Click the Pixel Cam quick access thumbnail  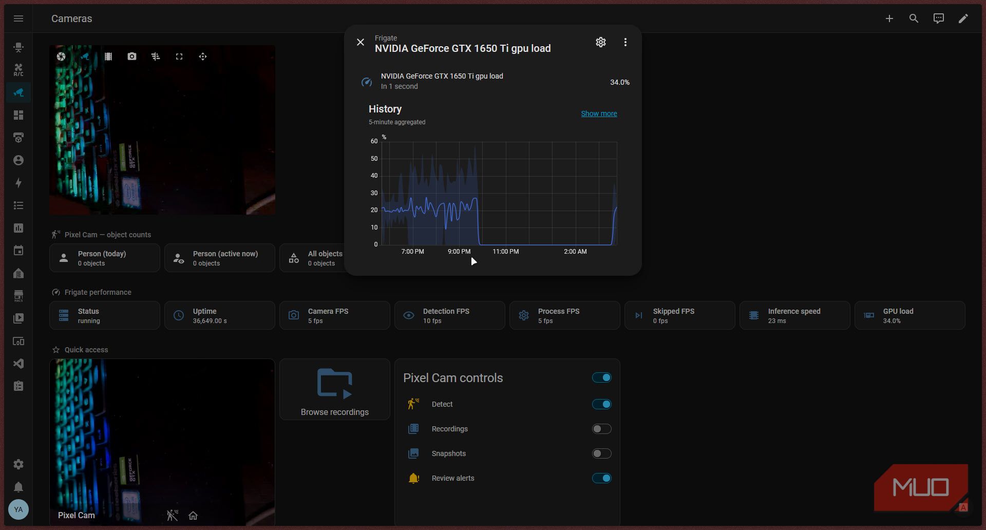[162, 442]
